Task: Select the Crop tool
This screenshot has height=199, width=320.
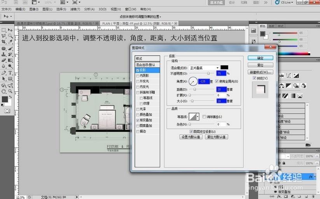Action: tap(3, 42)
